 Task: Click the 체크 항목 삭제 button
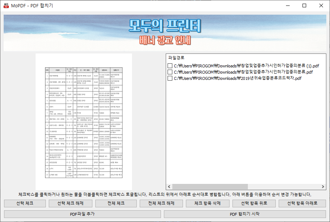point(208,203)
